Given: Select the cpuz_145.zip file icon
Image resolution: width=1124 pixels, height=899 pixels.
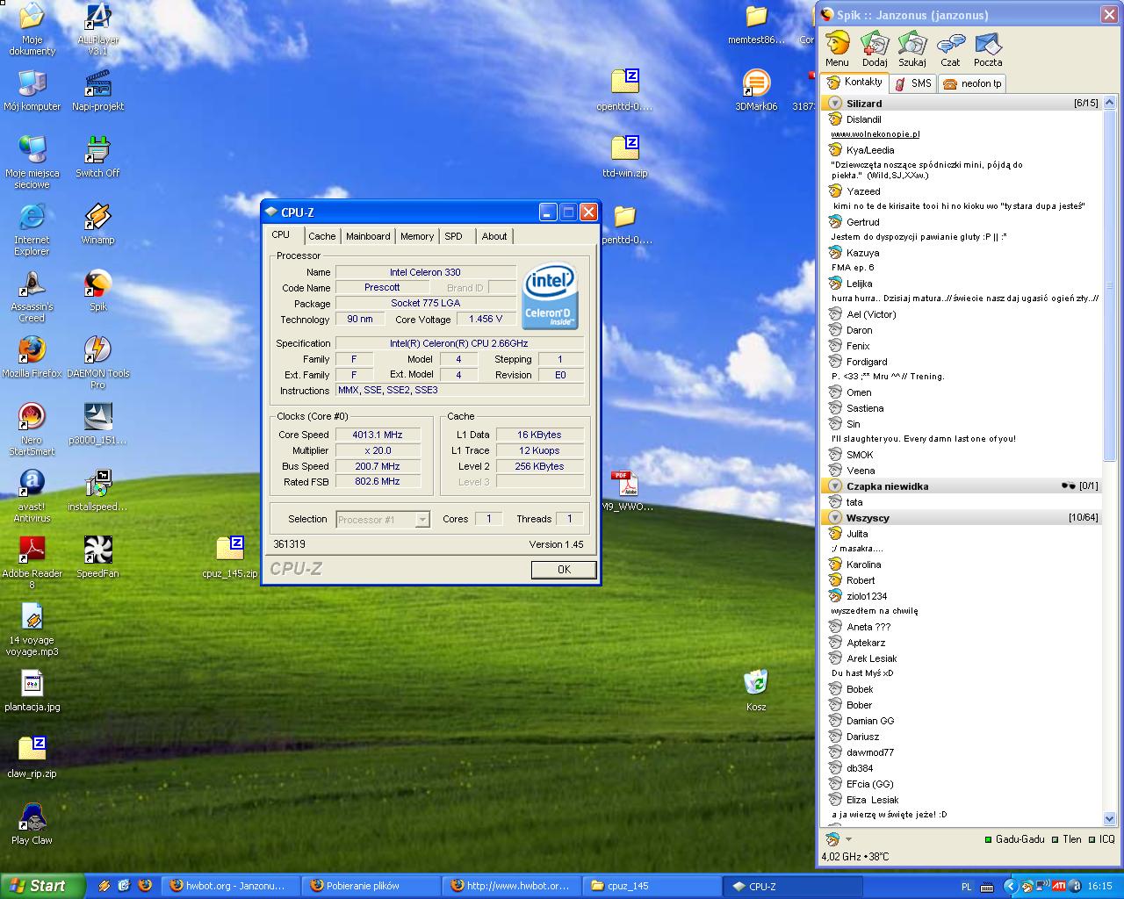Looking at the screenshot, I should pos(230,557).
